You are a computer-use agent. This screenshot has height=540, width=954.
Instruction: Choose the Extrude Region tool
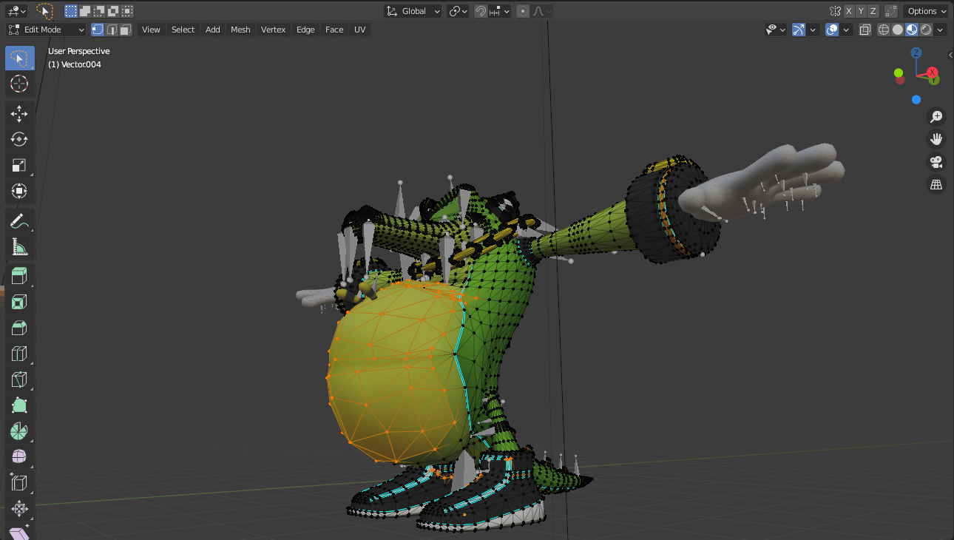19,277
